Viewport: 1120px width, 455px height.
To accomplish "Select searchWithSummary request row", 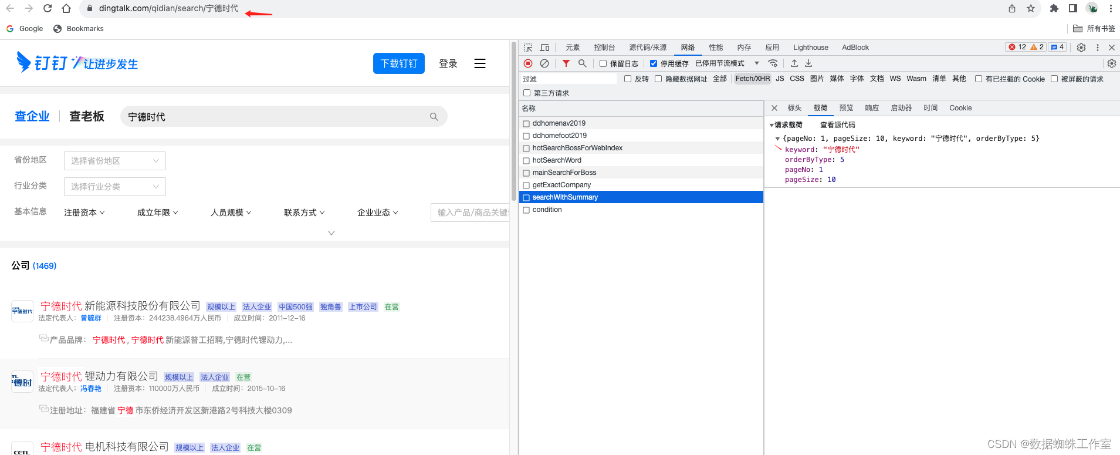I will (641, 197).
